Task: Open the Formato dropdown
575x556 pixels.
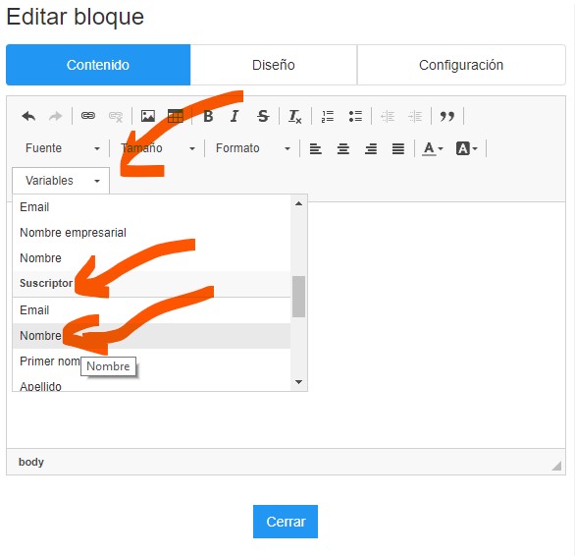Action: pyautogui.click(x=252, y=148)
